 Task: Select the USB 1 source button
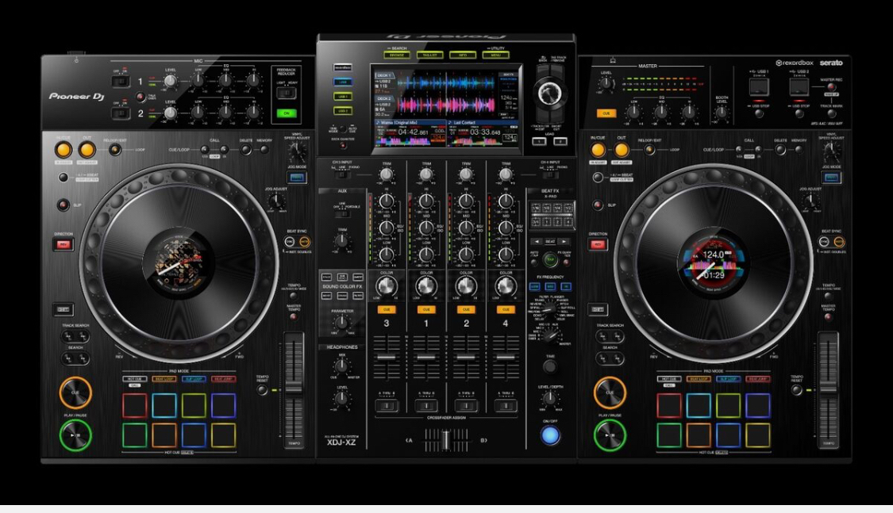point(343,96)
